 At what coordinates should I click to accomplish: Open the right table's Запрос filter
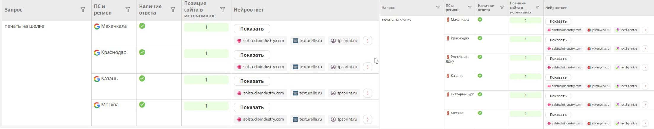(x=438, y=8)
